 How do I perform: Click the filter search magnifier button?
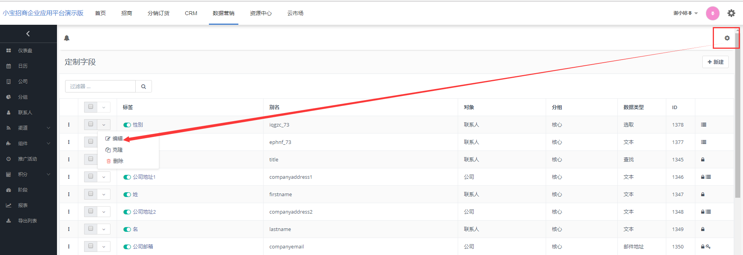[x=143, y=87]
